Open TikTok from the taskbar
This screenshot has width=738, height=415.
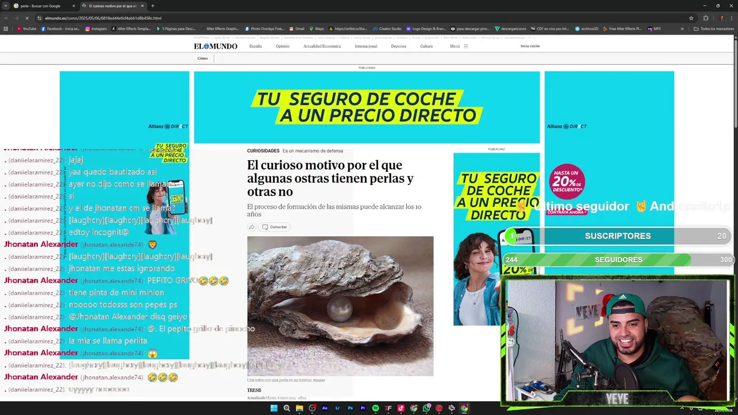coord(401,408)
